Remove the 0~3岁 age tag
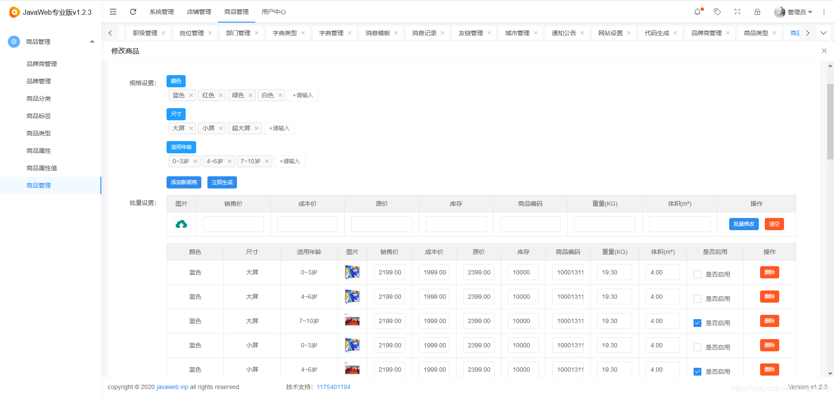Viewport: 834px width, 396px height. pos(195,161)
